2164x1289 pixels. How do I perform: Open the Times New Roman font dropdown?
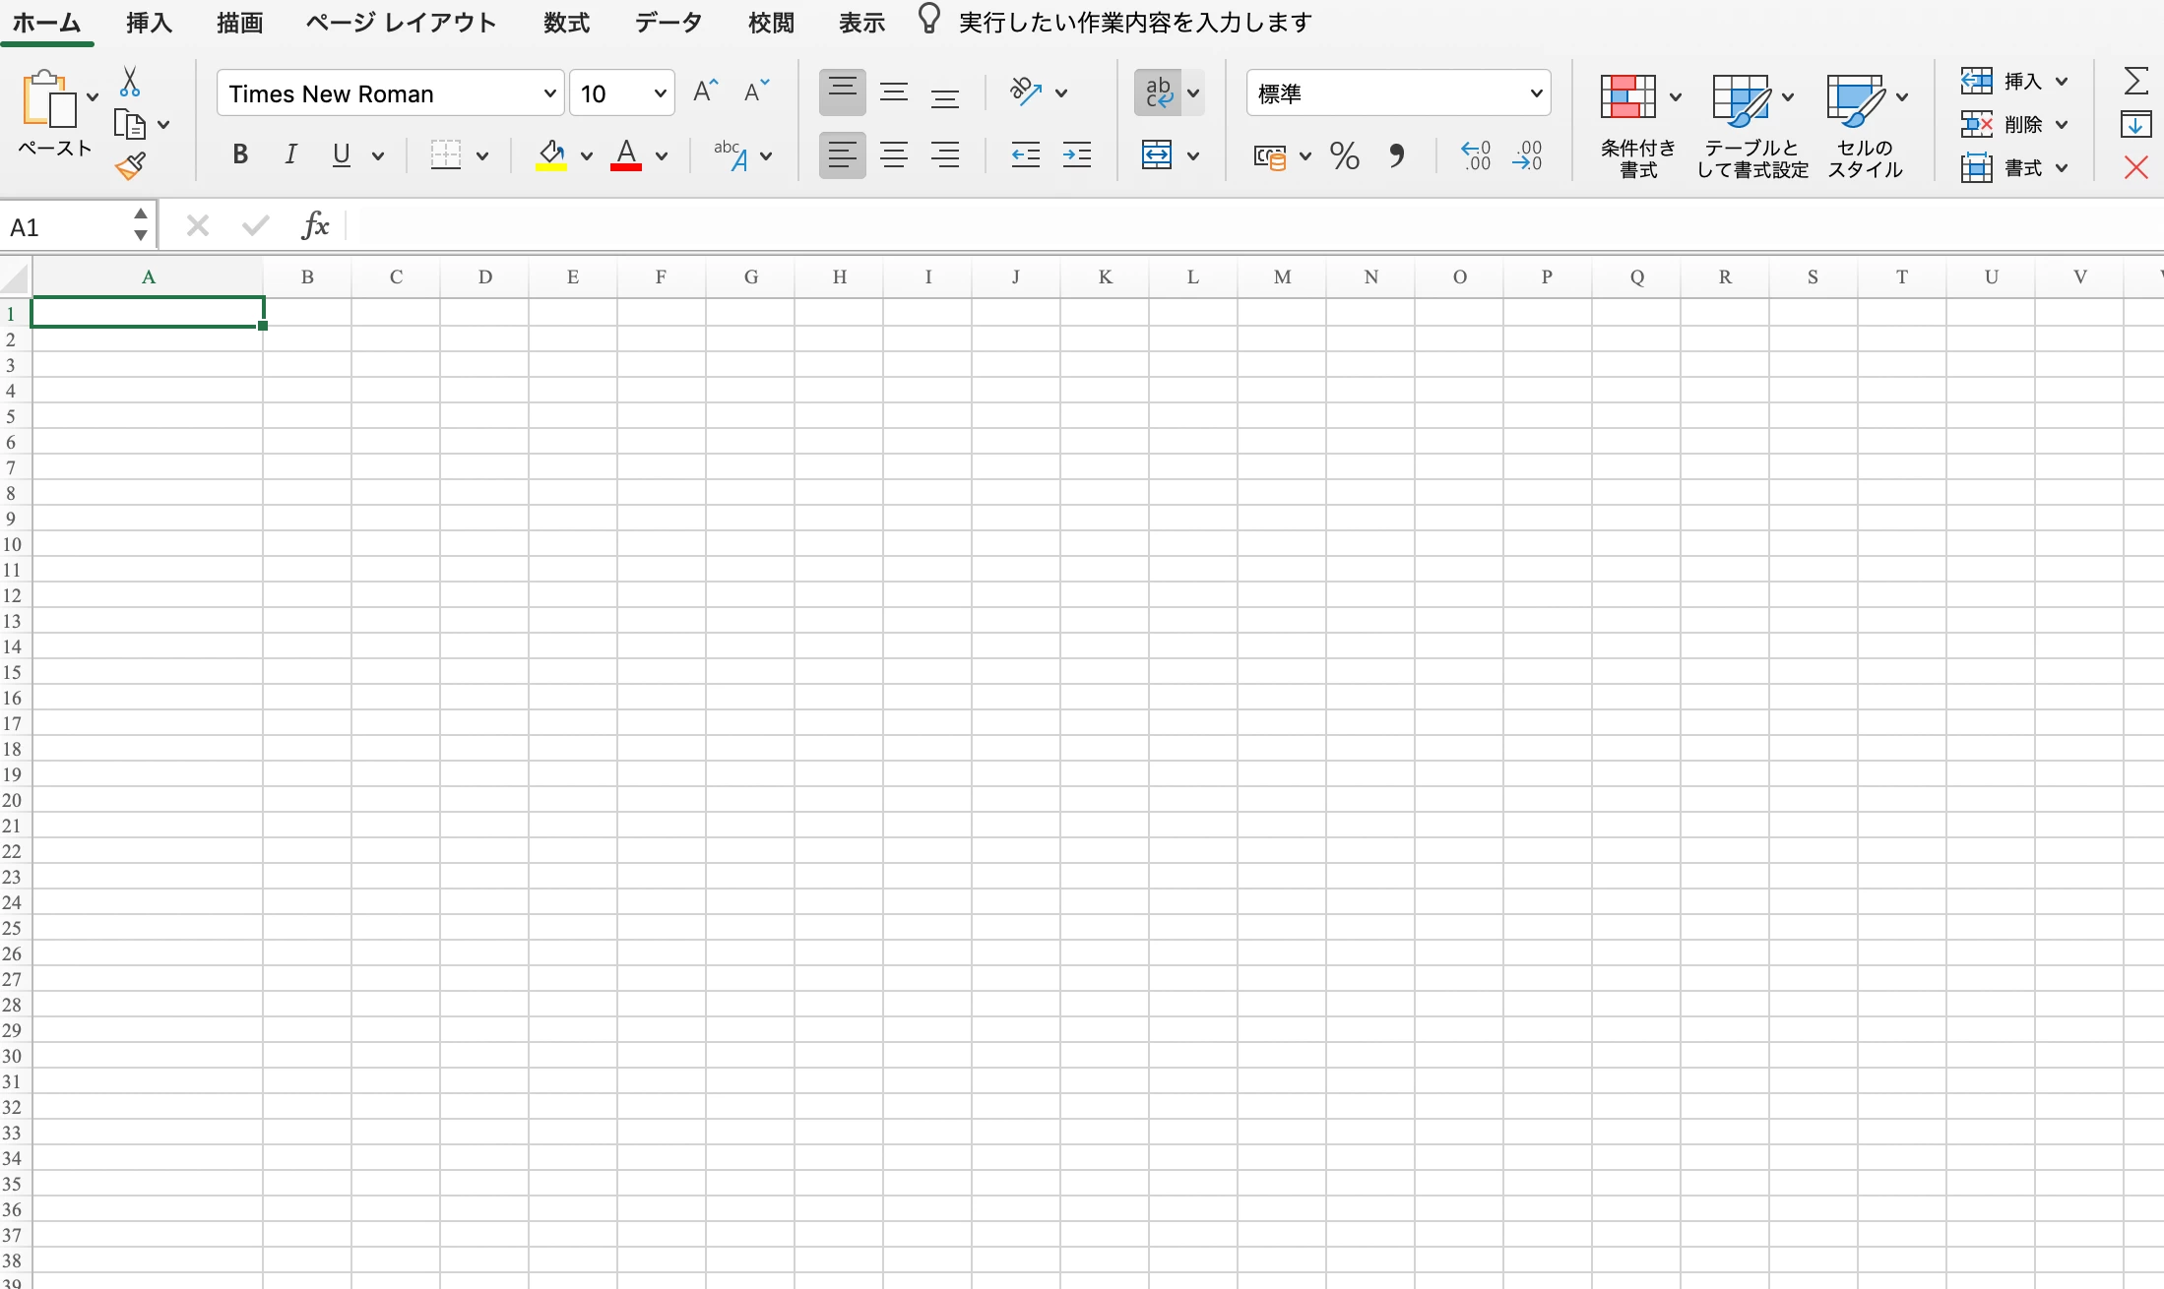pos(549,93)
